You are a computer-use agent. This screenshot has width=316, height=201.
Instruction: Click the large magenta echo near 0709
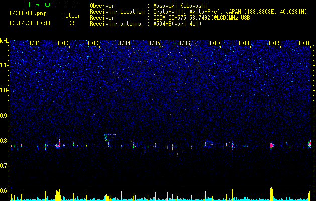272,146
